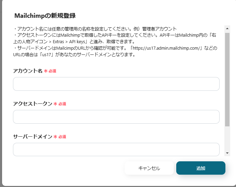Click the アクセストークン field label
The image size is (236, 187).
(x=33, y=104)
